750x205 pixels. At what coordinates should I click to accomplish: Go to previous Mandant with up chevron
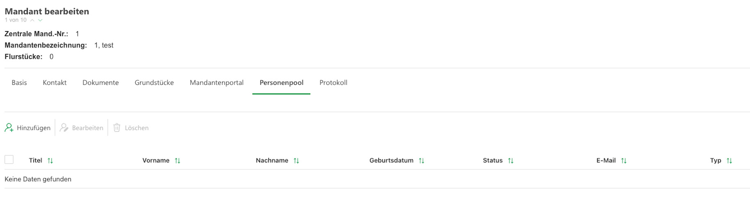tap(32, 20)
